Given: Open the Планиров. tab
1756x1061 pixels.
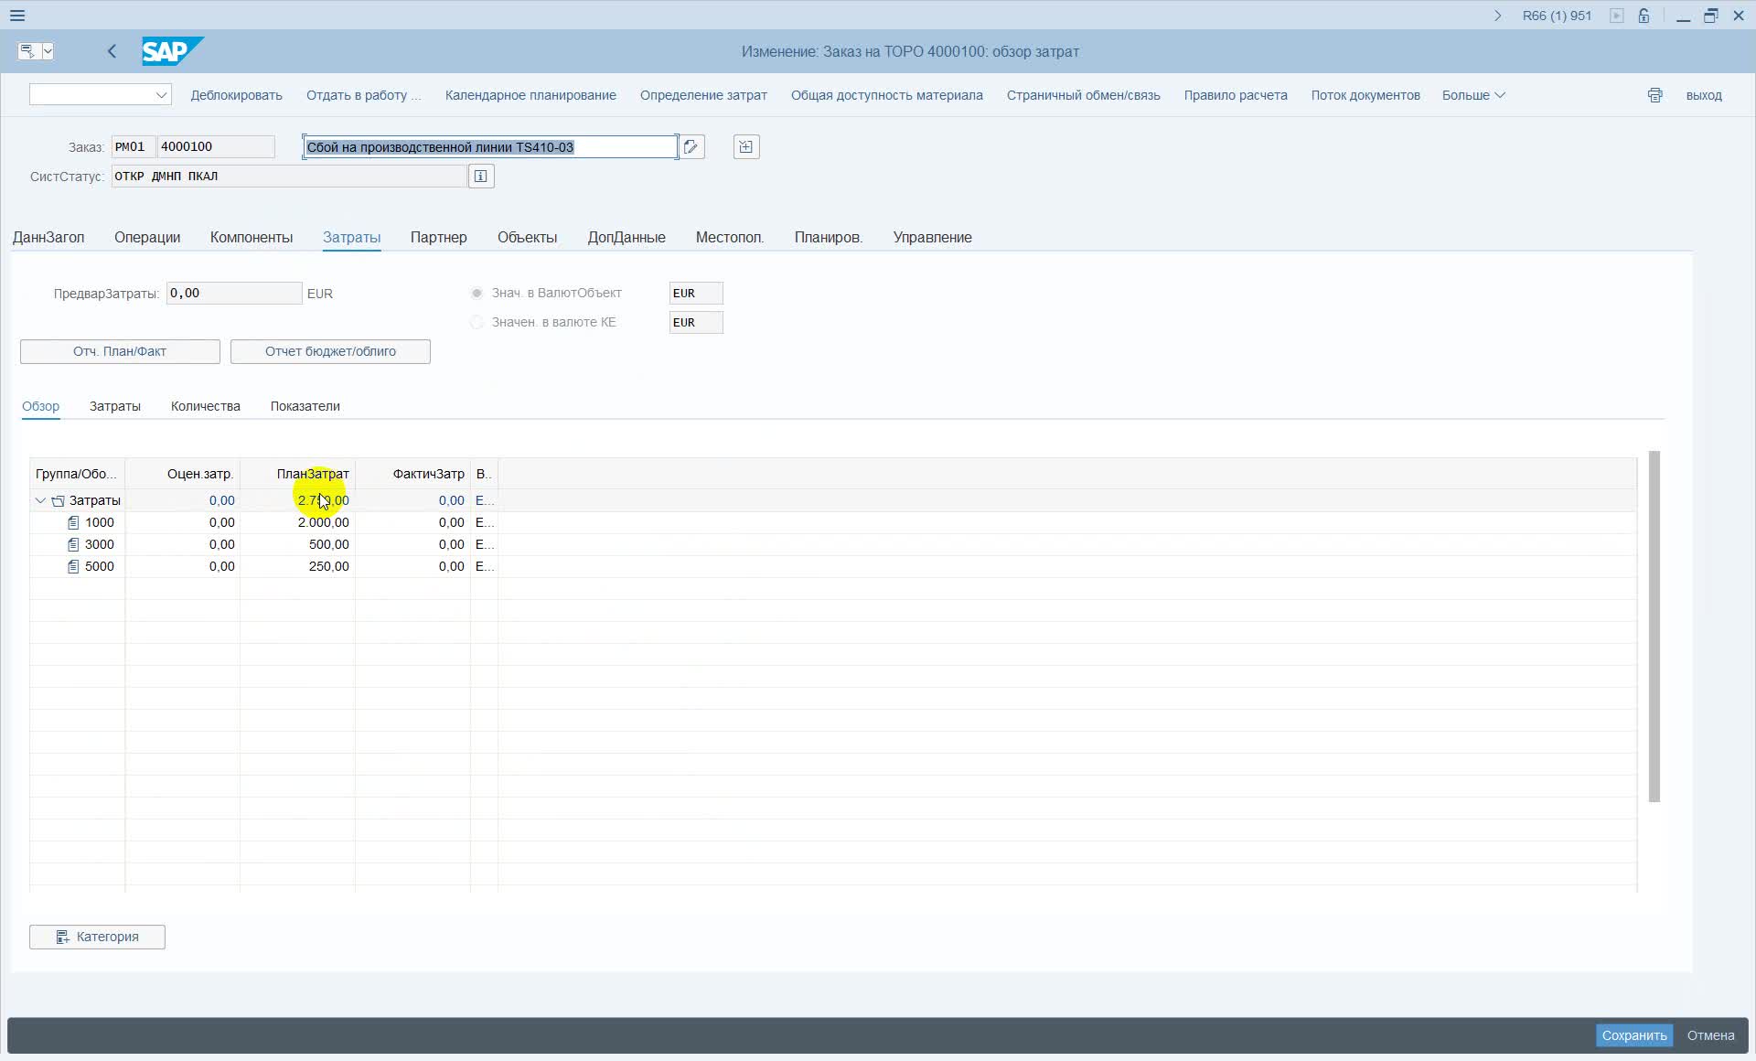Looking at the screenshot, I should pos(829,238).
